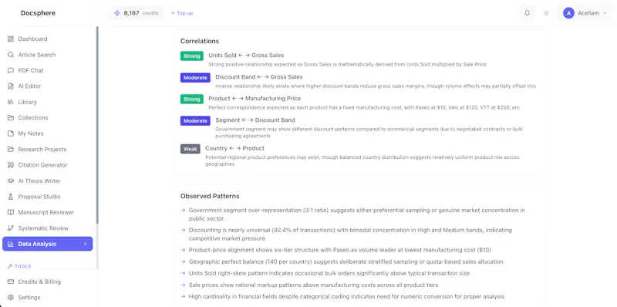Click the Product-price alignment pattern line
This screenshot has width=617, height=307.
point(339,250)
